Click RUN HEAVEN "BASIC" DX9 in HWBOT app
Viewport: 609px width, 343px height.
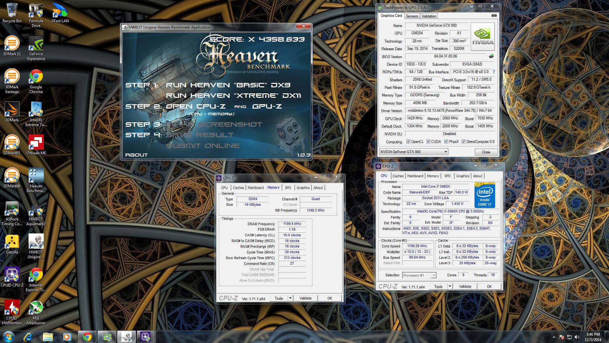point(228,85)
